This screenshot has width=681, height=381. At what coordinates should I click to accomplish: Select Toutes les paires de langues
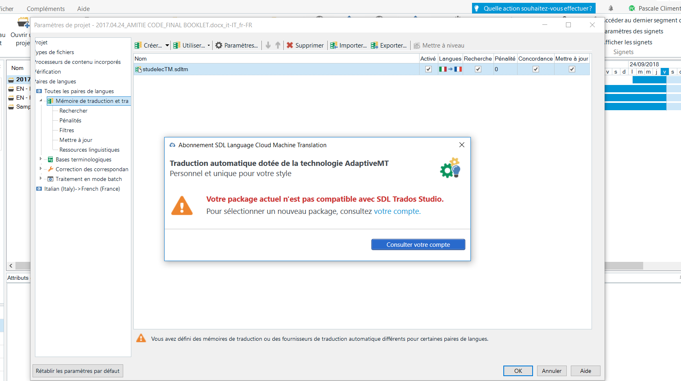click(79, 91)
